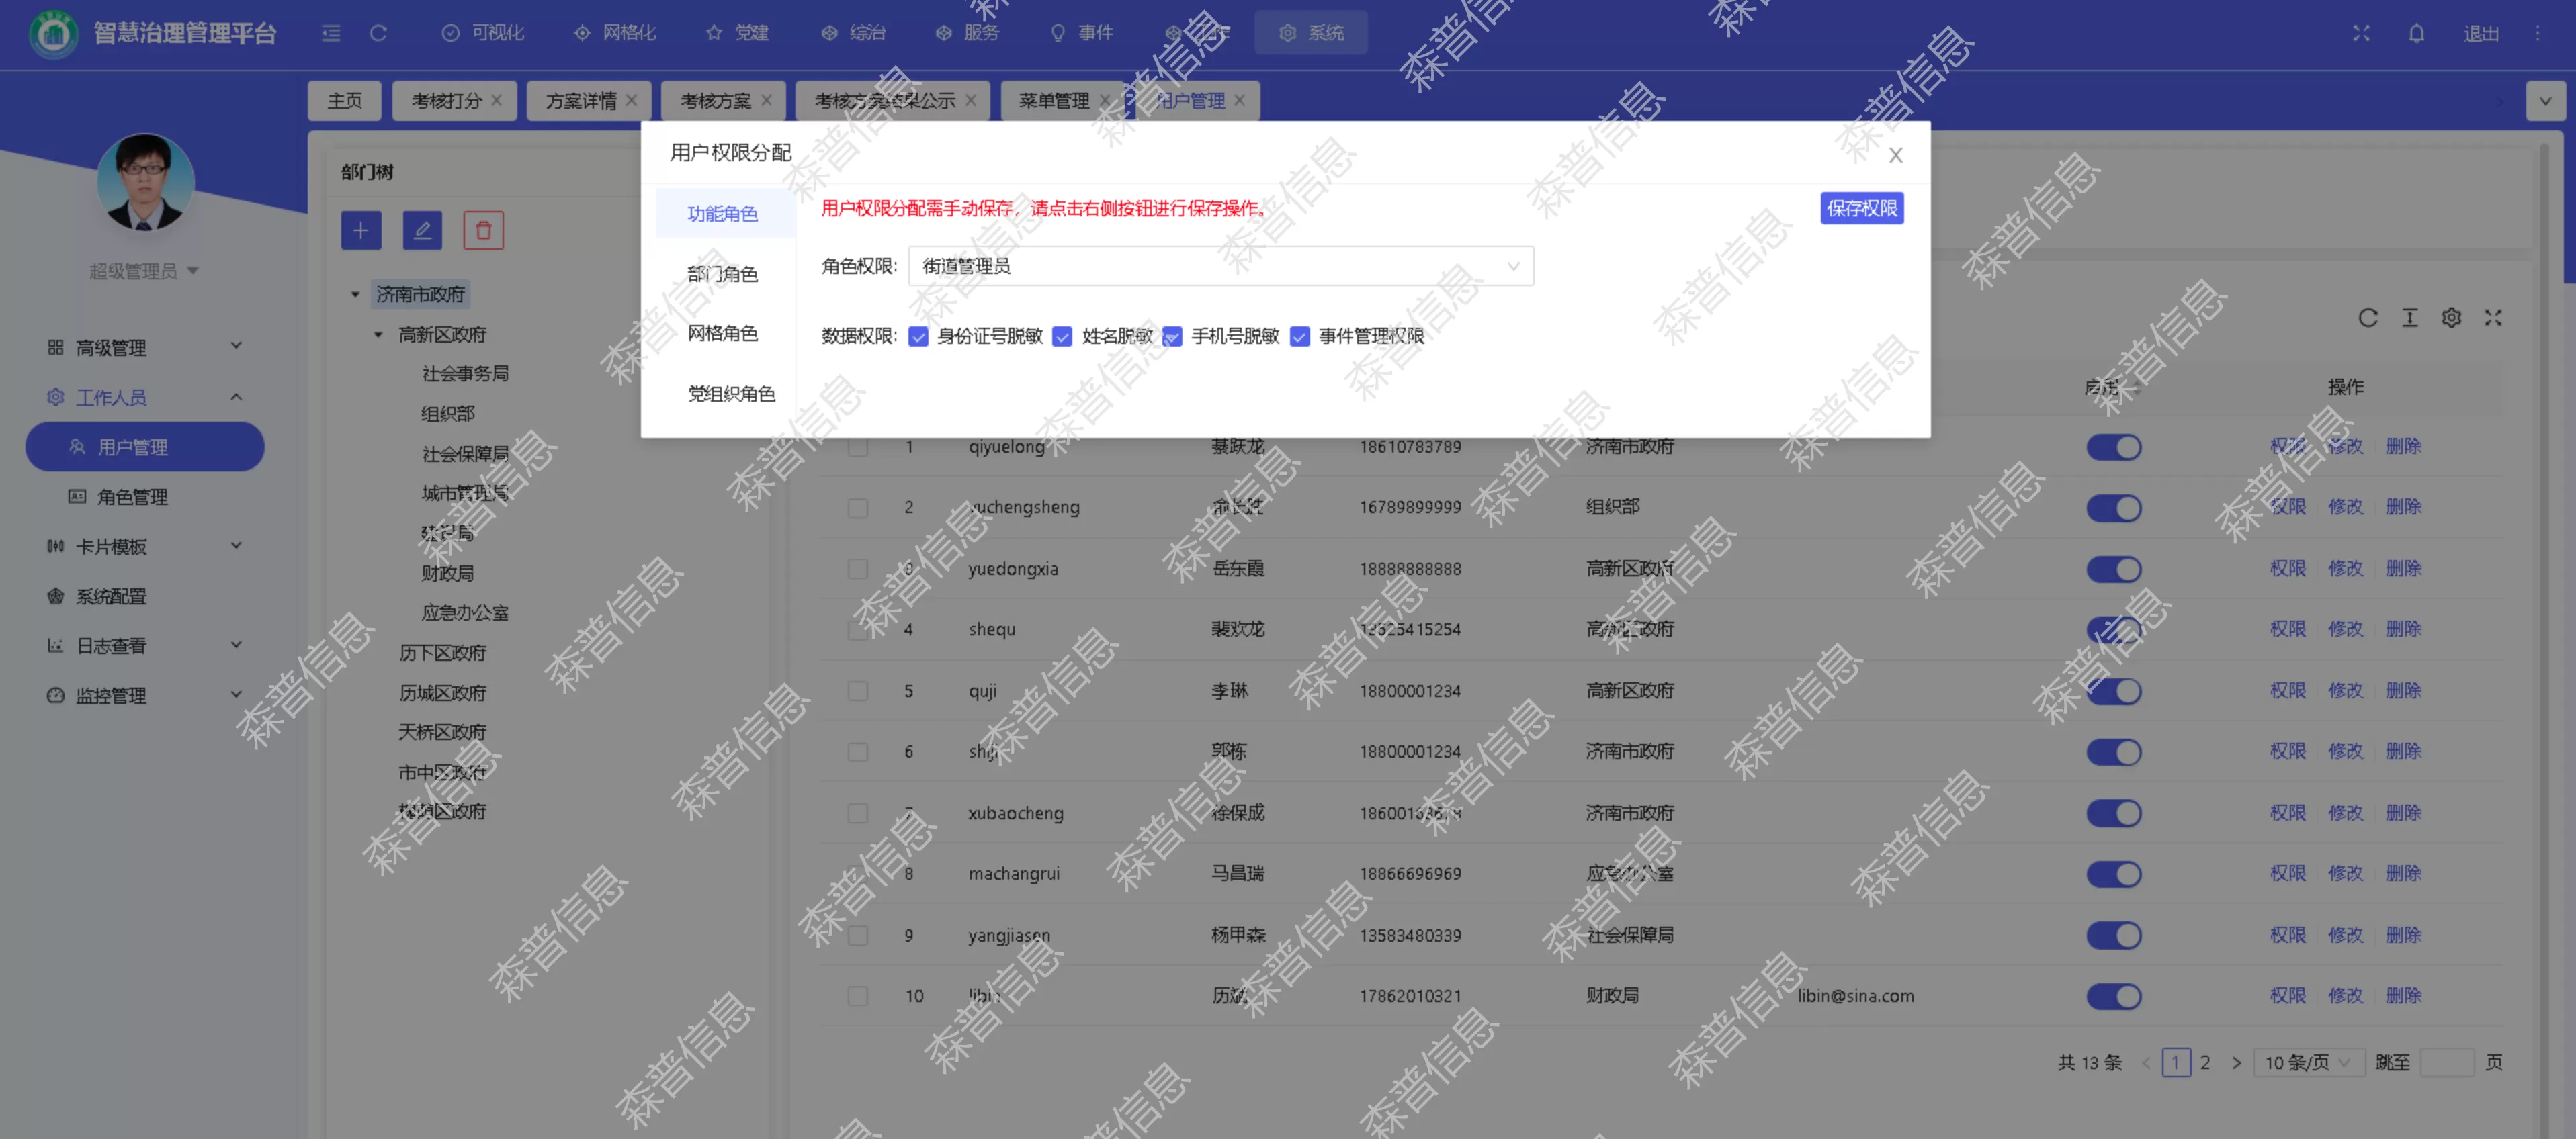Image resolution: width=2576 pixels, height=1139 pixels.
Task: Open 角色管理 in the sidebar
Action: [132, 496]
